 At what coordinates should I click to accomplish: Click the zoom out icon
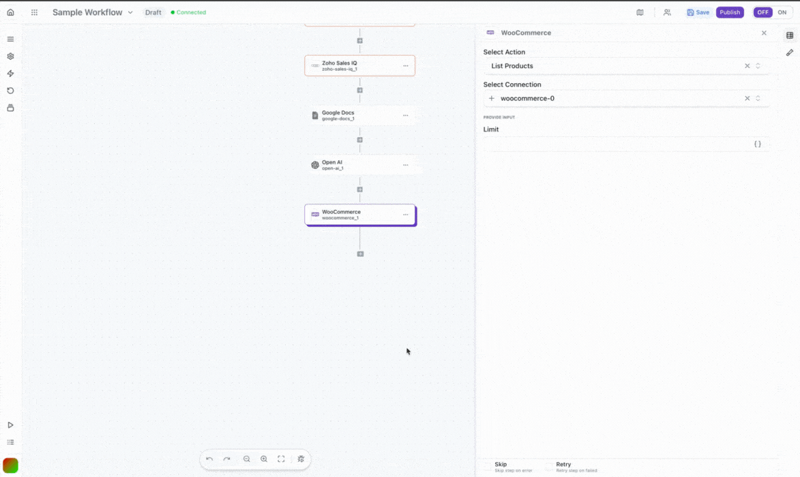coord(246,459)
